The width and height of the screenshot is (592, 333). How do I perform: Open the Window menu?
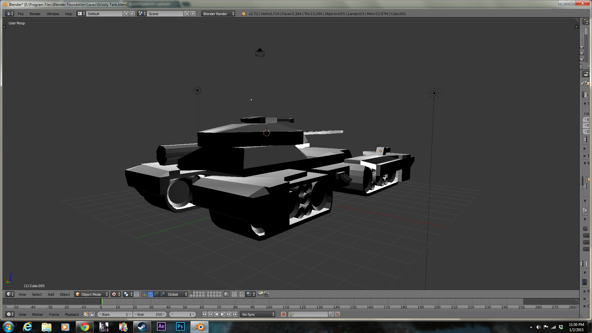pos(53,14)
